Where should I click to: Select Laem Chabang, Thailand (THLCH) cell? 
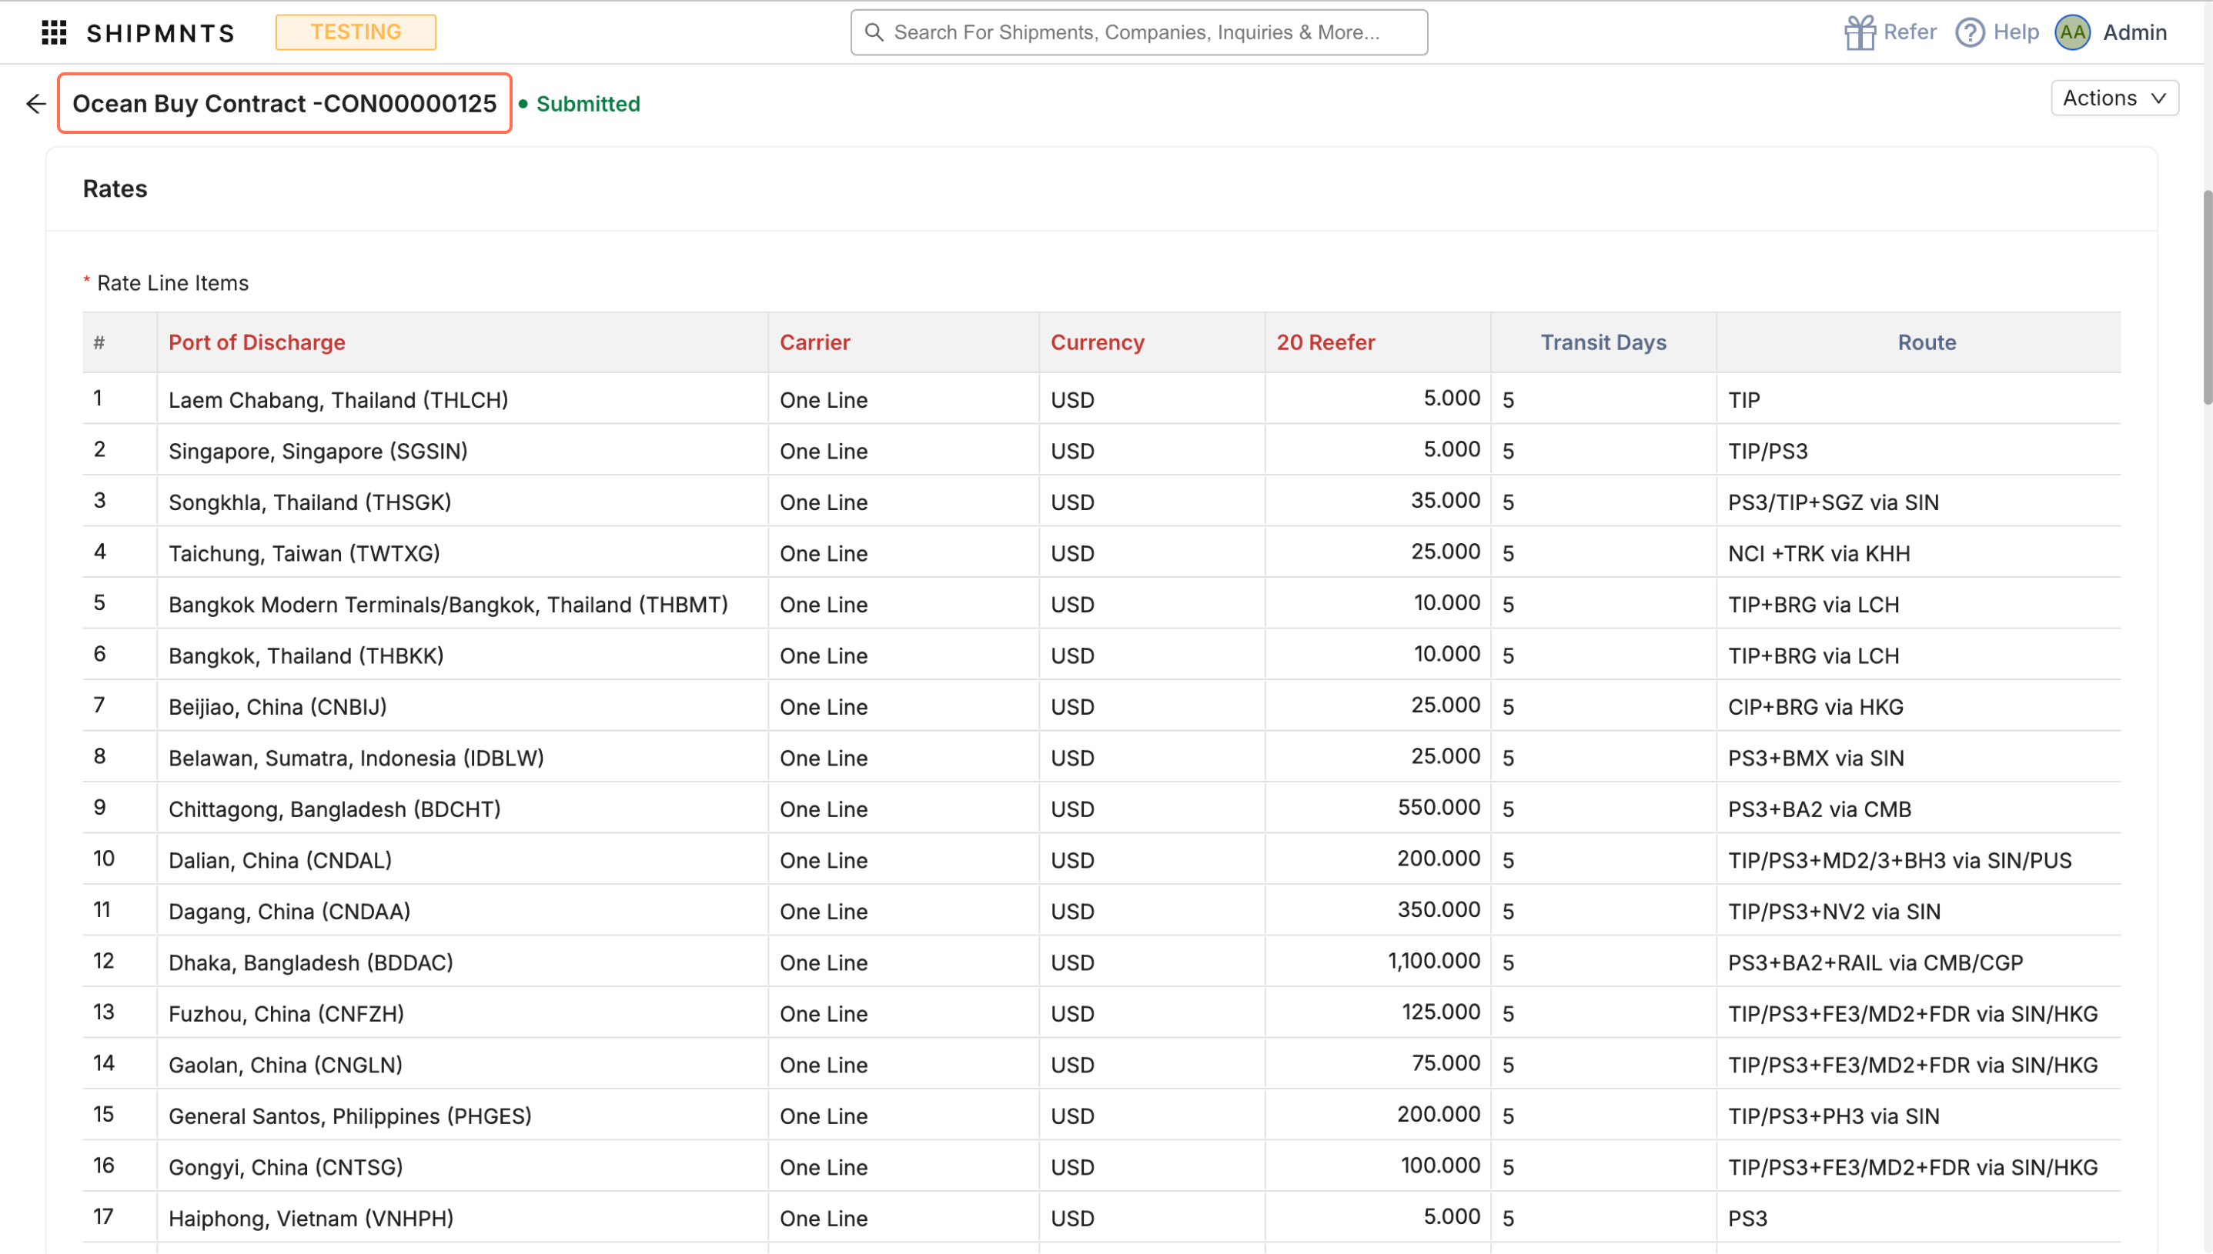462,399
